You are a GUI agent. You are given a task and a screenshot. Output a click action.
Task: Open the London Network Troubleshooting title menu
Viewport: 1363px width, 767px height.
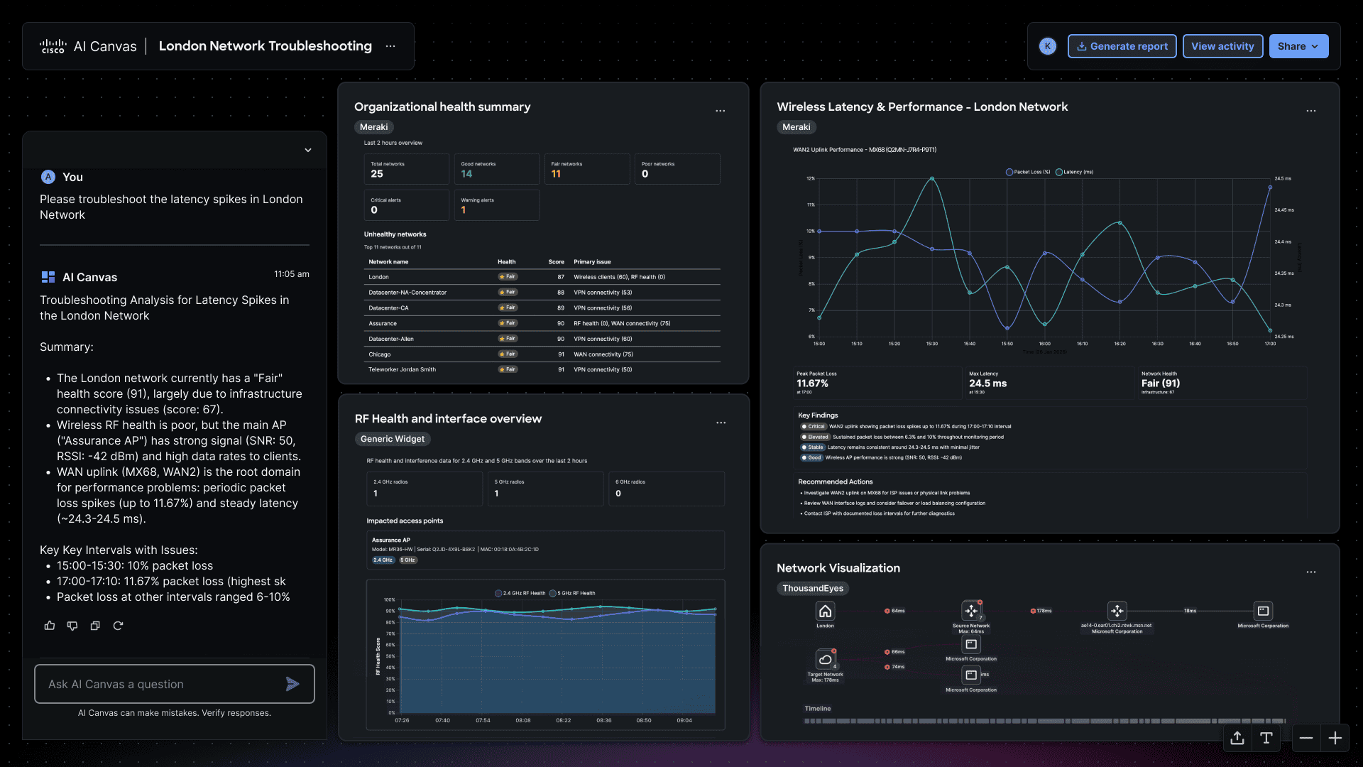click(390, 45)
